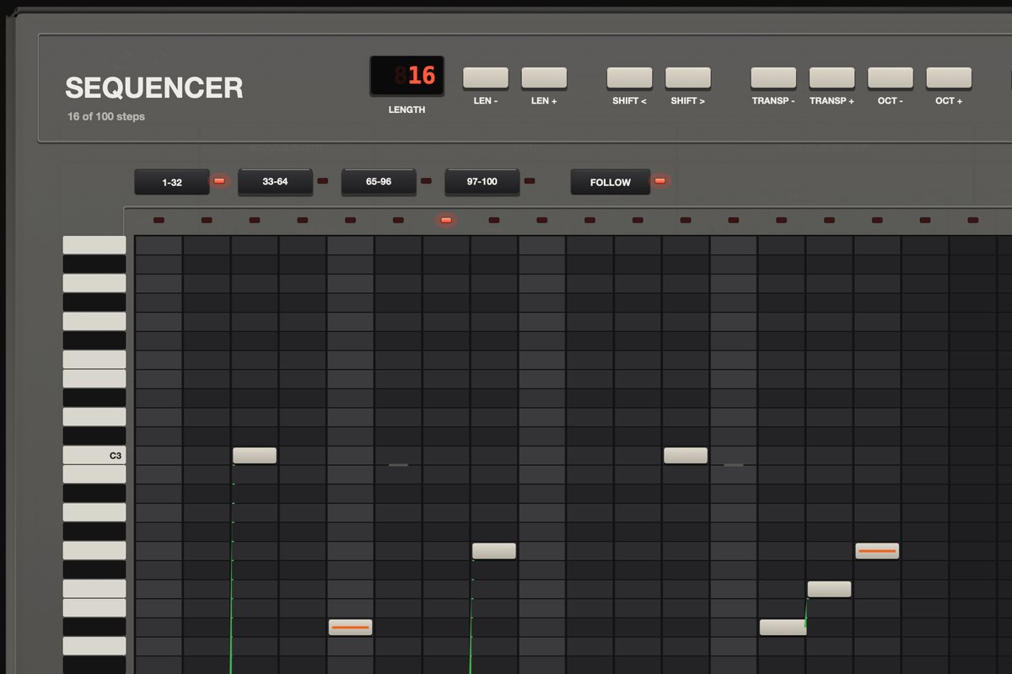Select the C3 note on step 12

click(x=686, y=456)
